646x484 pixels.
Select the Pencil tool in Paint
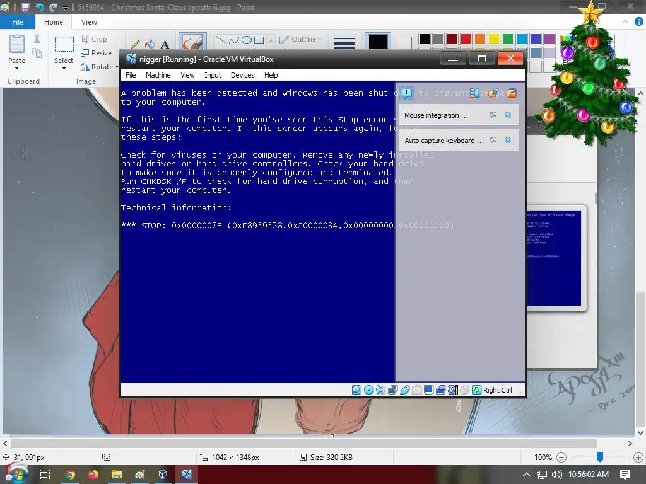(135, 45)
